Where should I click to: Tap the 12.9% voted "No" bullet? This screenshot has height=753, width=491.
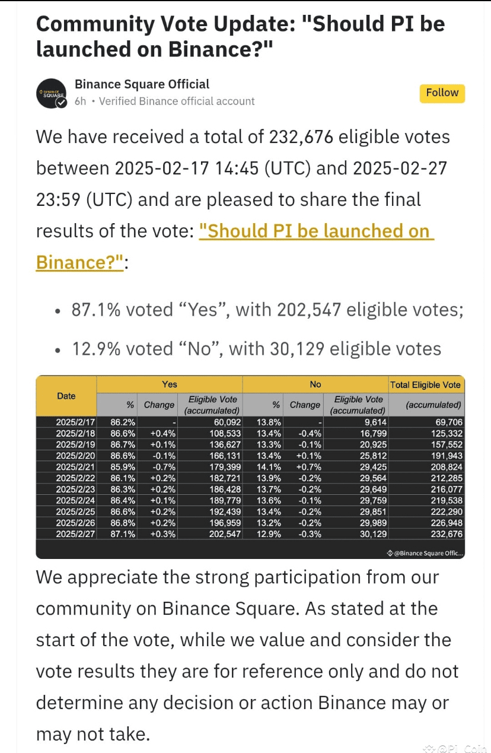pyautogui.click(x=256, y=349)
